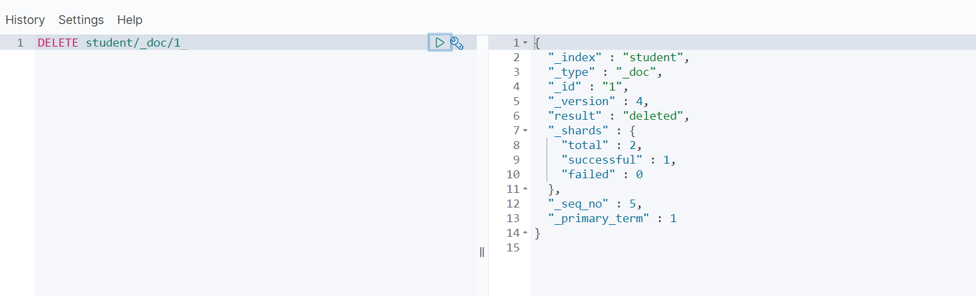
Task: Click the "total" shards value line
Action: point(601,145)
